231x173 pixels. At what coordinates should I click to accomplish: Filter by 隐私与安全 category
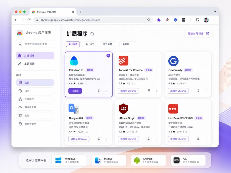[35, 124]
